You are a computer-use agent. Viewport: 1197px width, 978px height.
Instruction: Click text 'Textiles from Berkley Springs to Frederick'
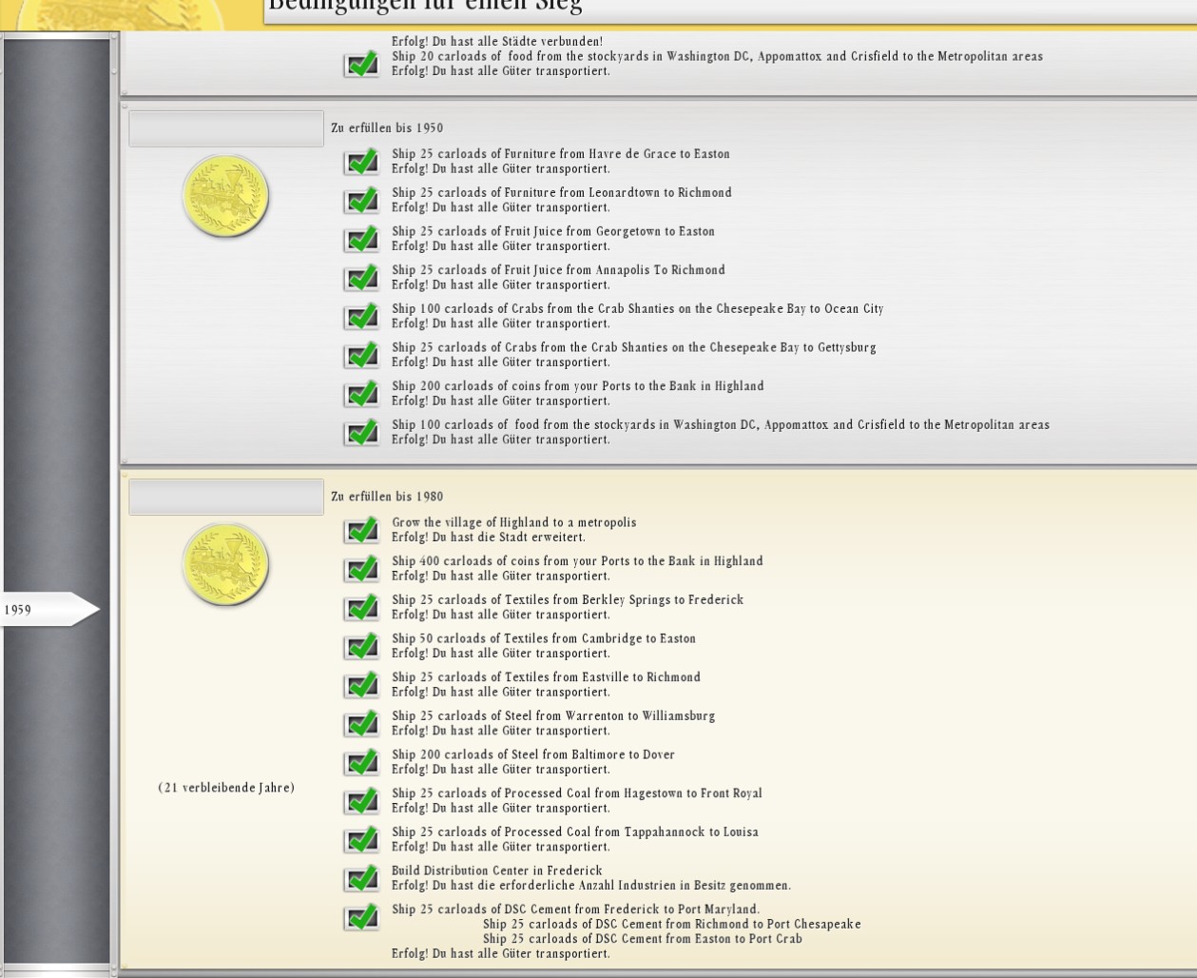(625, 600)
